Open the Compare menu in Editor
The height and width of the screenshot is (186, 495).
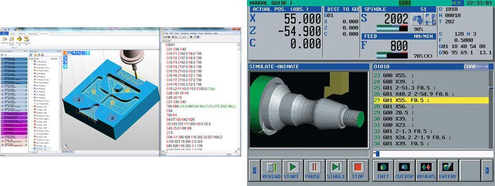pos(185,33)
